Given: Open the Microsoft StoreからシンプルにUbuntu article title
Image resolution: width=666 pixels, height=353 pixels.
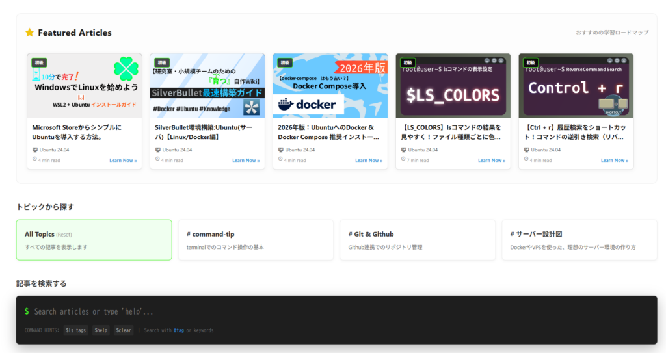Looking at the screenshot, I should 77,132.
